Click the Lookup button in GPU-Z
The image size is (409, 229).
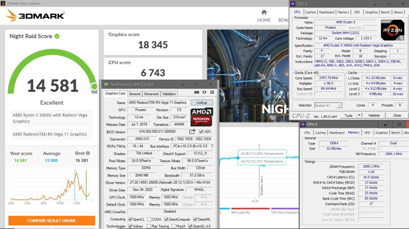point(201,103)
